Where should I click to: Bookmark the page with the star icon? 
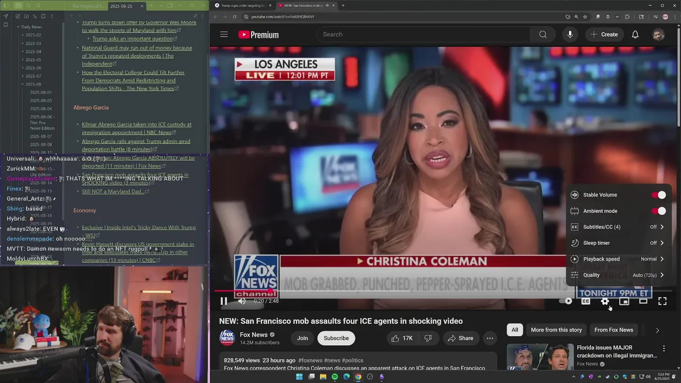[585, 16]
